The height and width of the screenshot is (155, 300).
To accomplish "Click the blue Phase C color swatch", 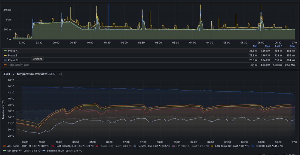I will pos(5,60).
